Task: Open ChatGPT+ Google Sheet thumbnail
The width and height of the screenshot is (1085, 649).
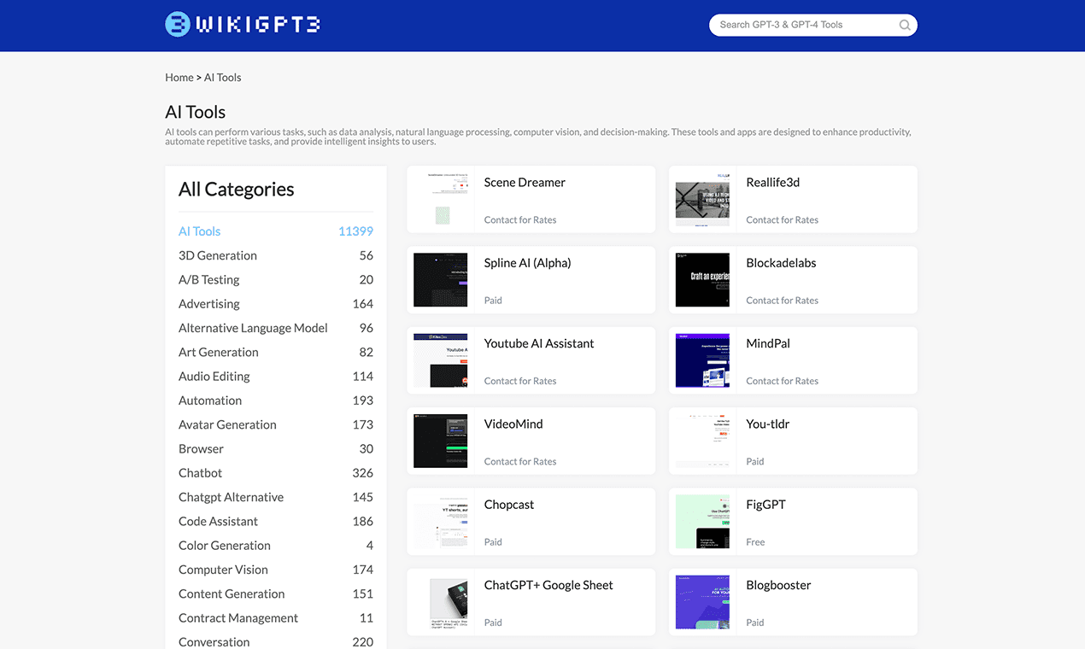Action: coord(441,602)
